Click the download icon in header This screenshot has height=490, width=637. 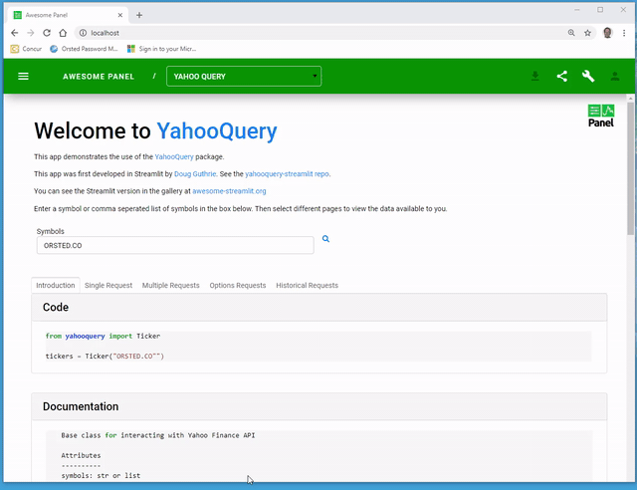coord(535,76)
